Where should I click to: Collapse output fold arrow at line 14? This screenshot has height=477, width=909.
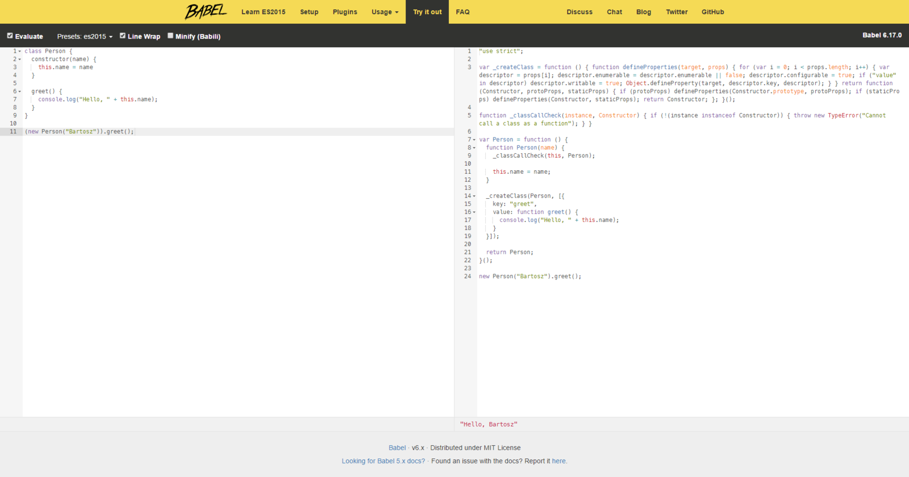click(474, 196)
